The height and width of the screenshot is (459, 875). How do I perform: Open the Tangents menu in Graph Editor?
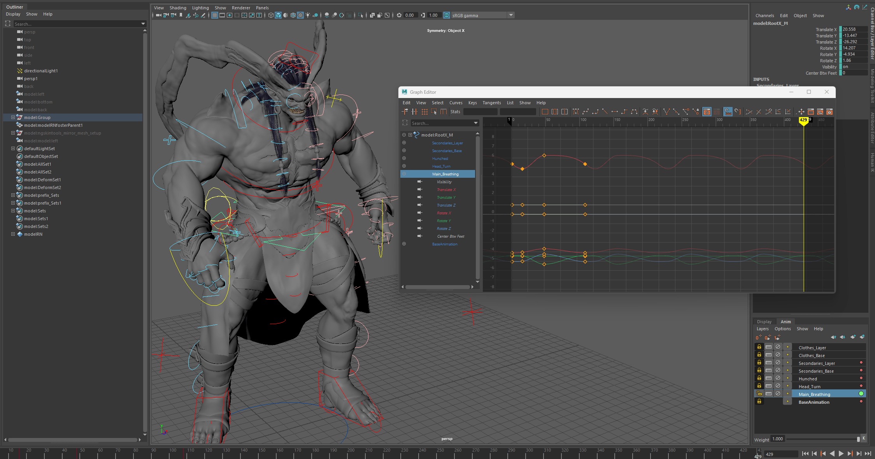491,103
